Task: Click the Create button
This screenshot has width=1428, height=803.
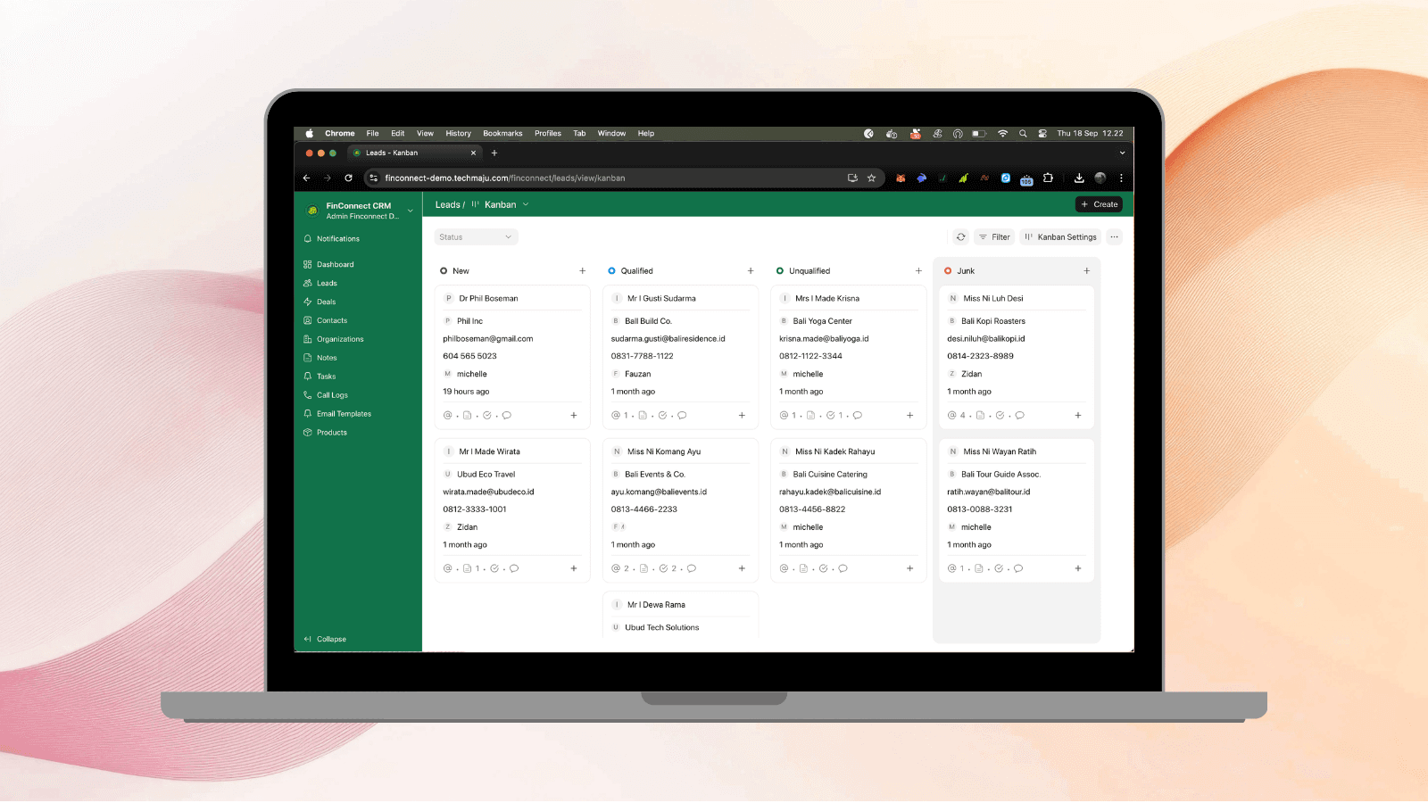Action: (1099, 204)
